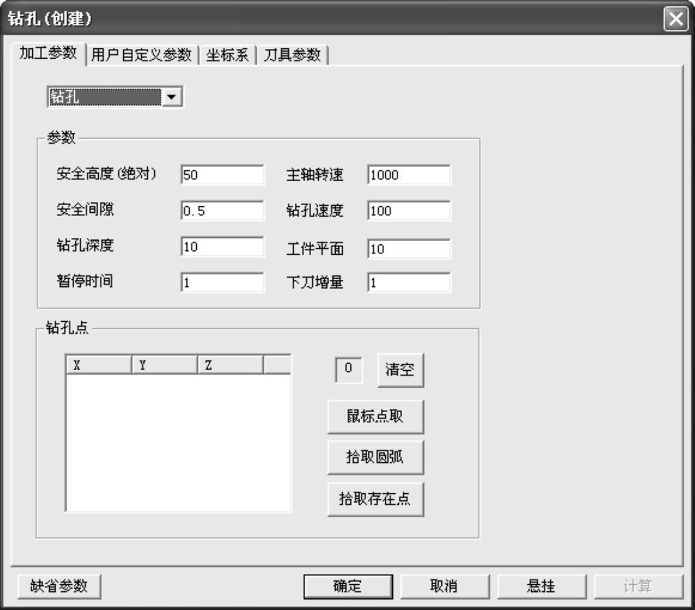Viewport: 695px width, 610px height.
Task: Click the 安全高度 (绝对) input field
Action: pos(222,175)
